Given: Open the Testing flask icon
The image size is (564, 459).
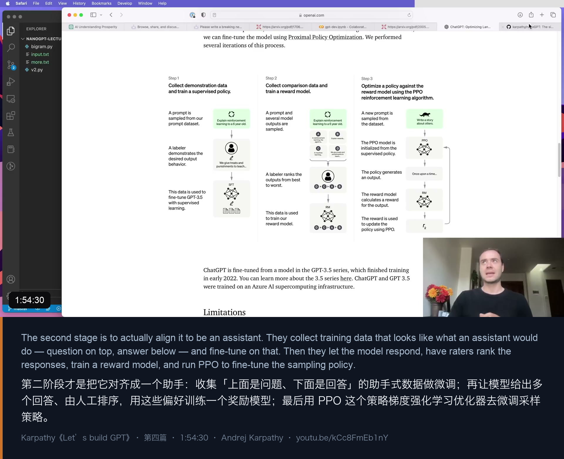Looking at the screenshot, I should pyautogui.click(x=11, y=133).
